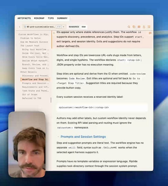
Task: Open the ARTIFACTS tab
Action: click(x=24, y=18)
